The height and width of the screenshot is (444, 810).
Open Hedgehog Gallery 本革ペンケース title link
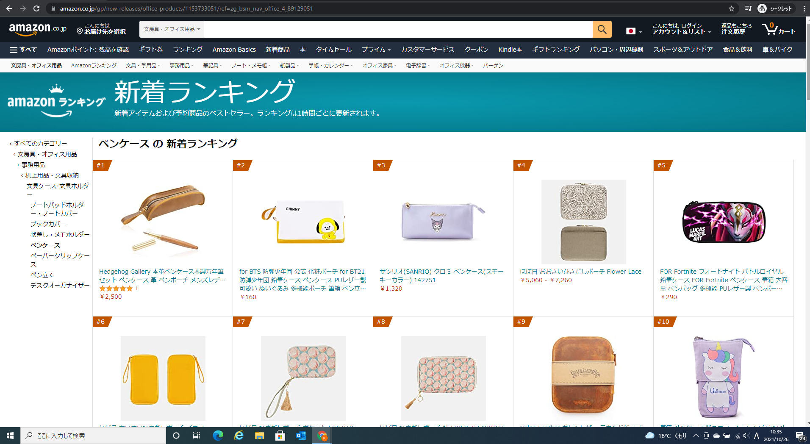[x=162, y=276]
